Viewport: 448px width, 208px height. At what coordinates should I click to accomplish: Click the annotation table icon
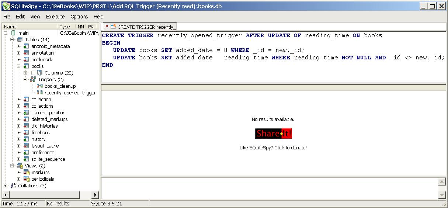(x=27, y=53)
